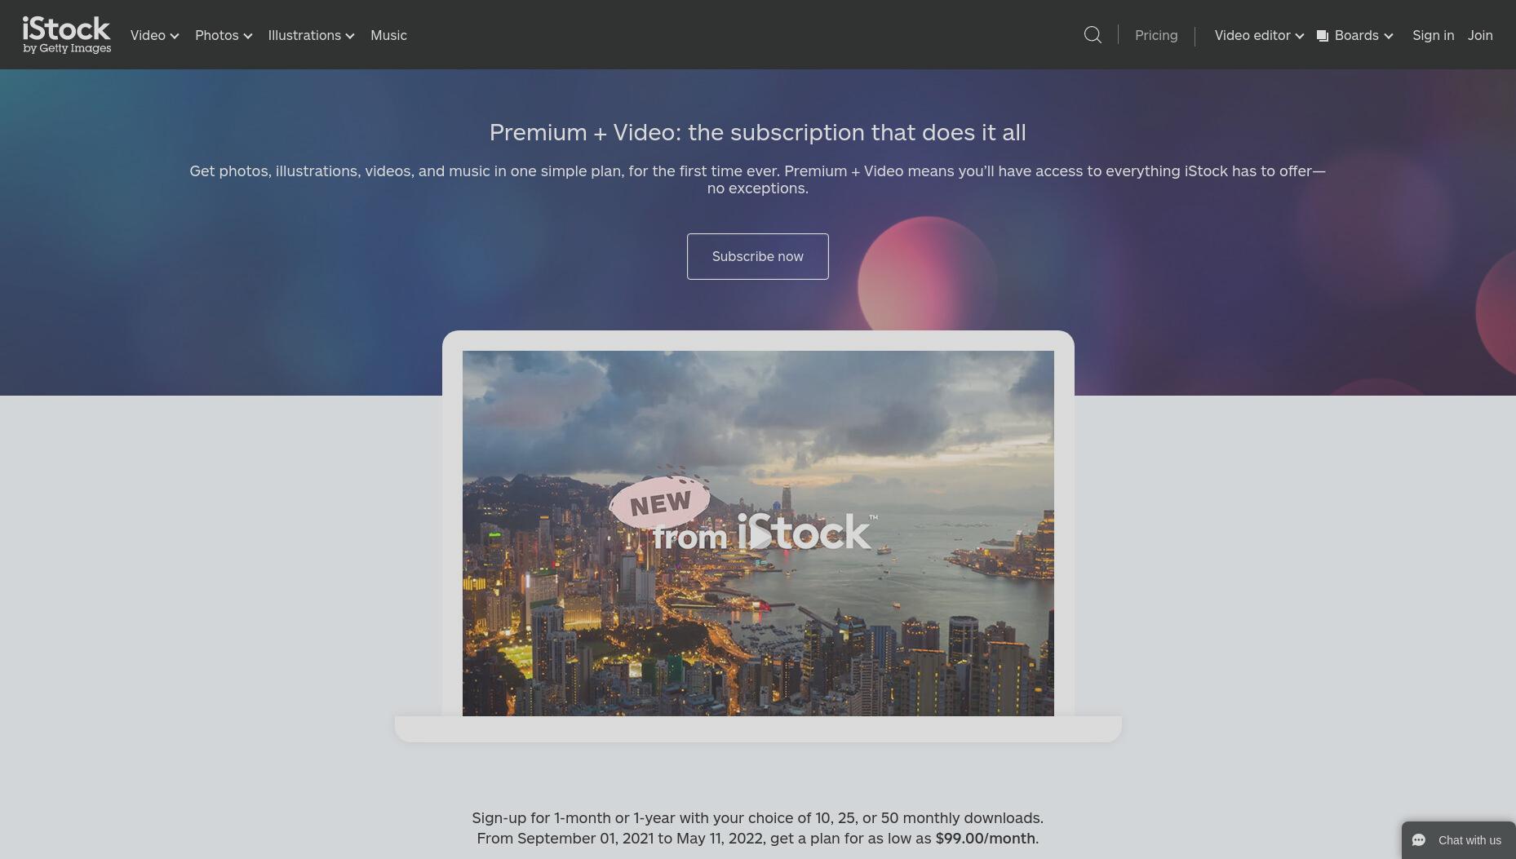The image size is (1516, 859).
Task: Open the Video editor dropdown arrow
Action: [x=1299, y=36]
